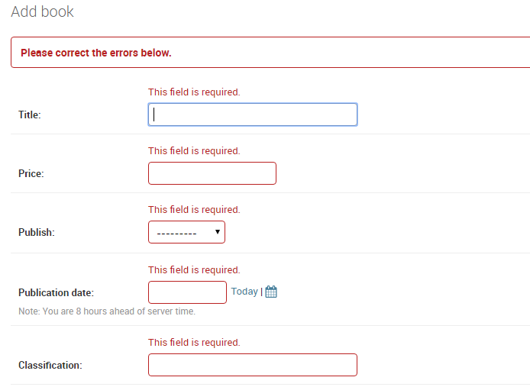This screenshot has height=387, width=530.
Task: Click the Add book page heading
Action: [42, 11]
